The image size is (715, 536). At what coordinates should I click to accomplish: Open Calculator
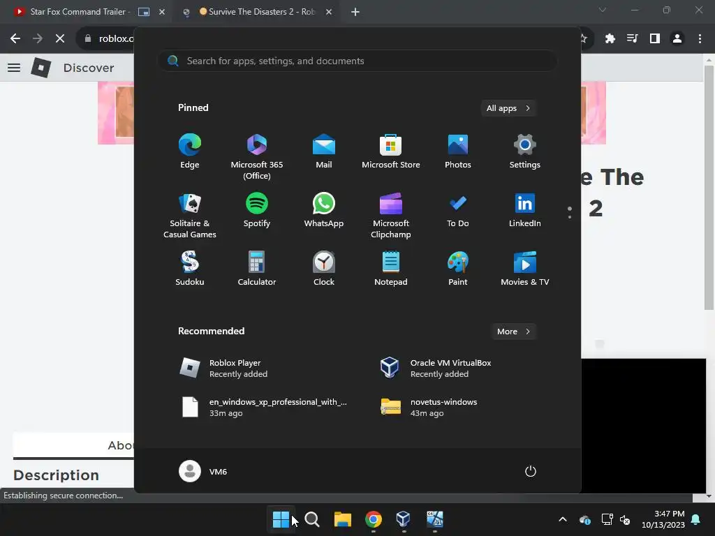[257, 269]
